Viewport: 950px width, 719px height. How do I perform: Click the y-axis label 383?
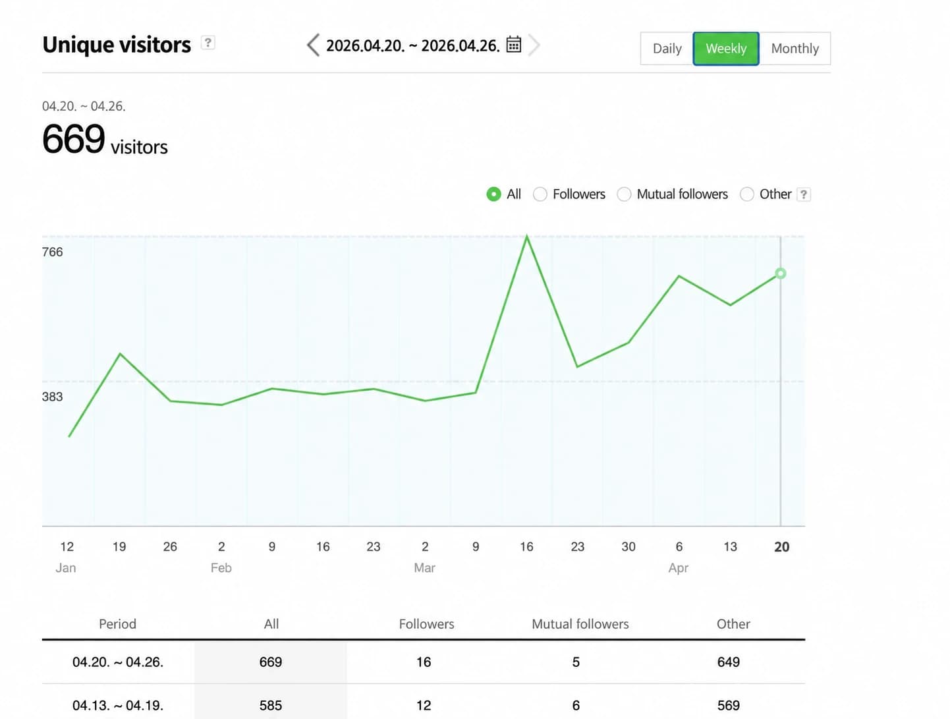tap(53, 397)
